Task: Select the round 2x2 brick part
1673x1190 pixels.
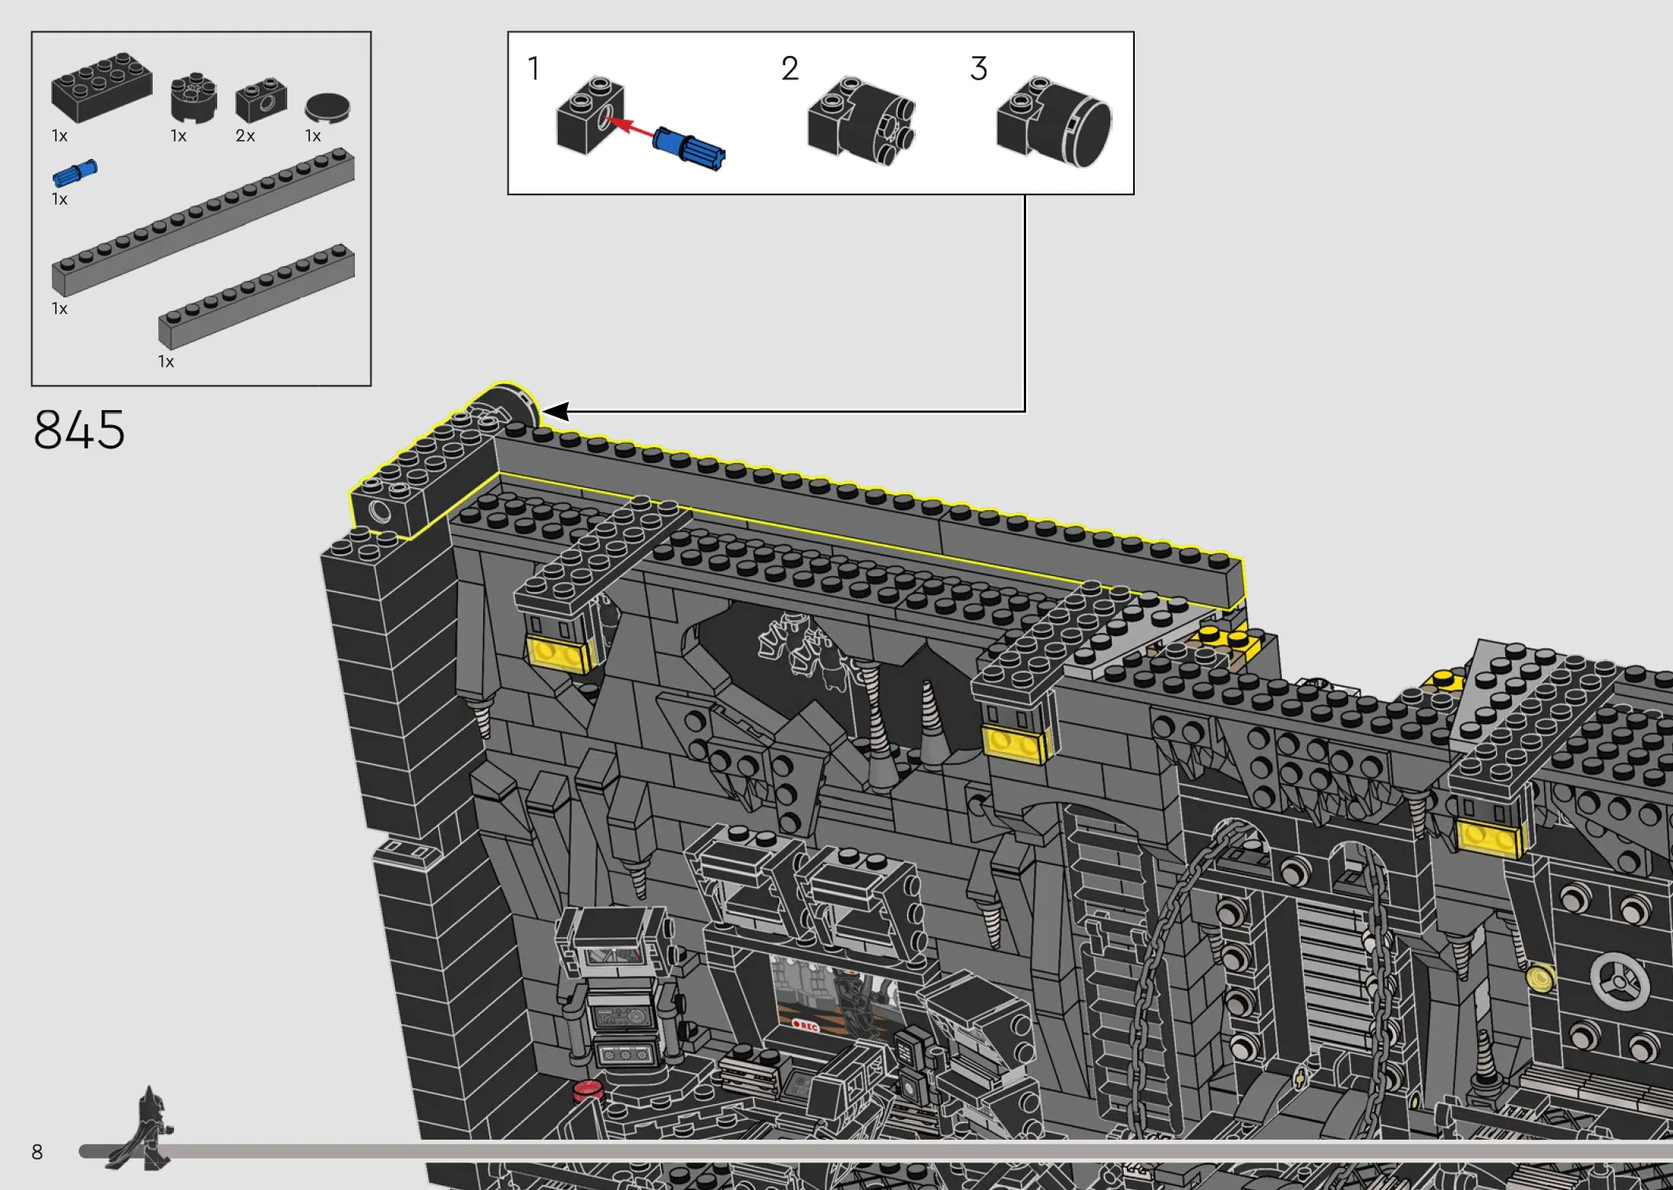Action: click(x=194, y=98)
